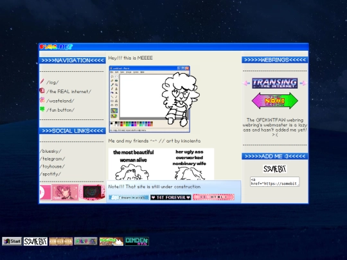Screen dimensions: 347x260
Task: Click the 'I dream in pixels' badge
Action: (x=129, y=197)
